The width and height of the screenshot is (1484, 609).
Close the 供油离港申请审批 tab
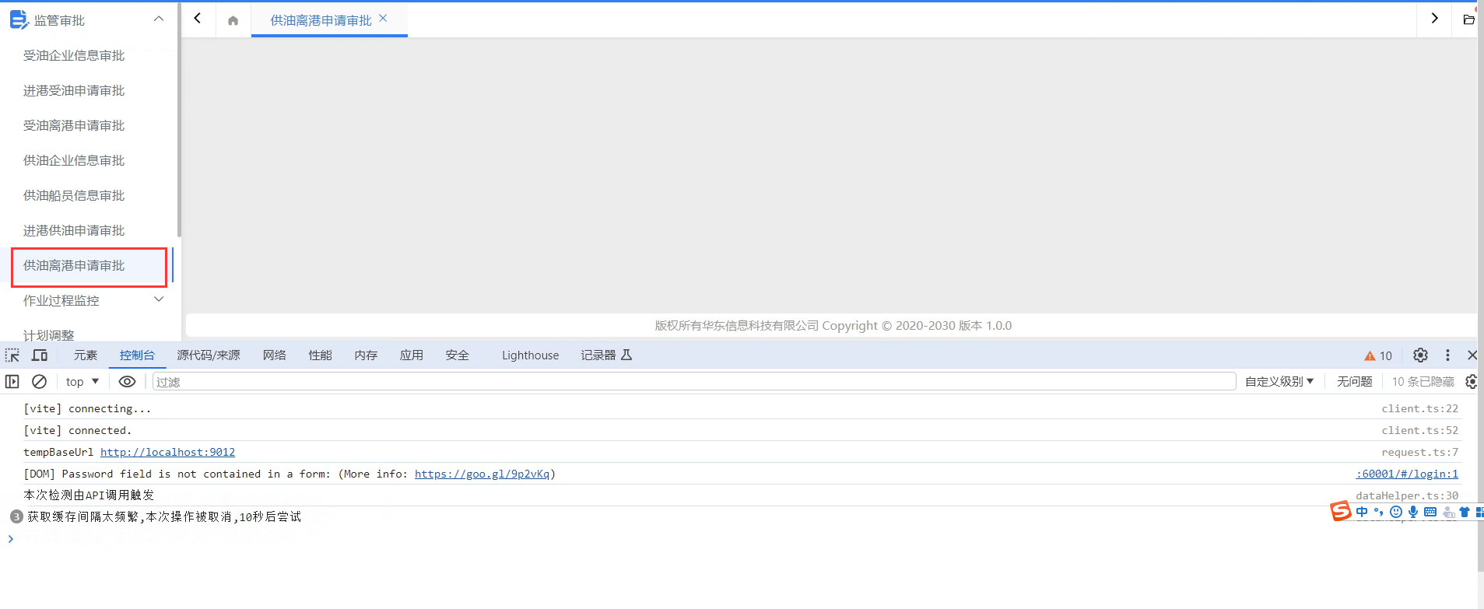click(383, 19)
